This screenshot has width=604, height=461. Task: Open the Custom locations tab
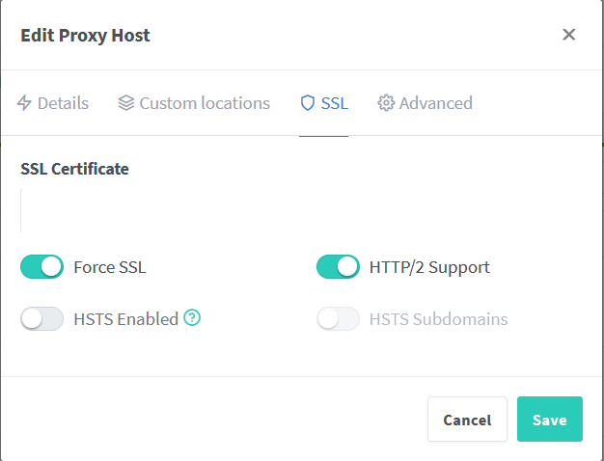click(x=205, y=103)
